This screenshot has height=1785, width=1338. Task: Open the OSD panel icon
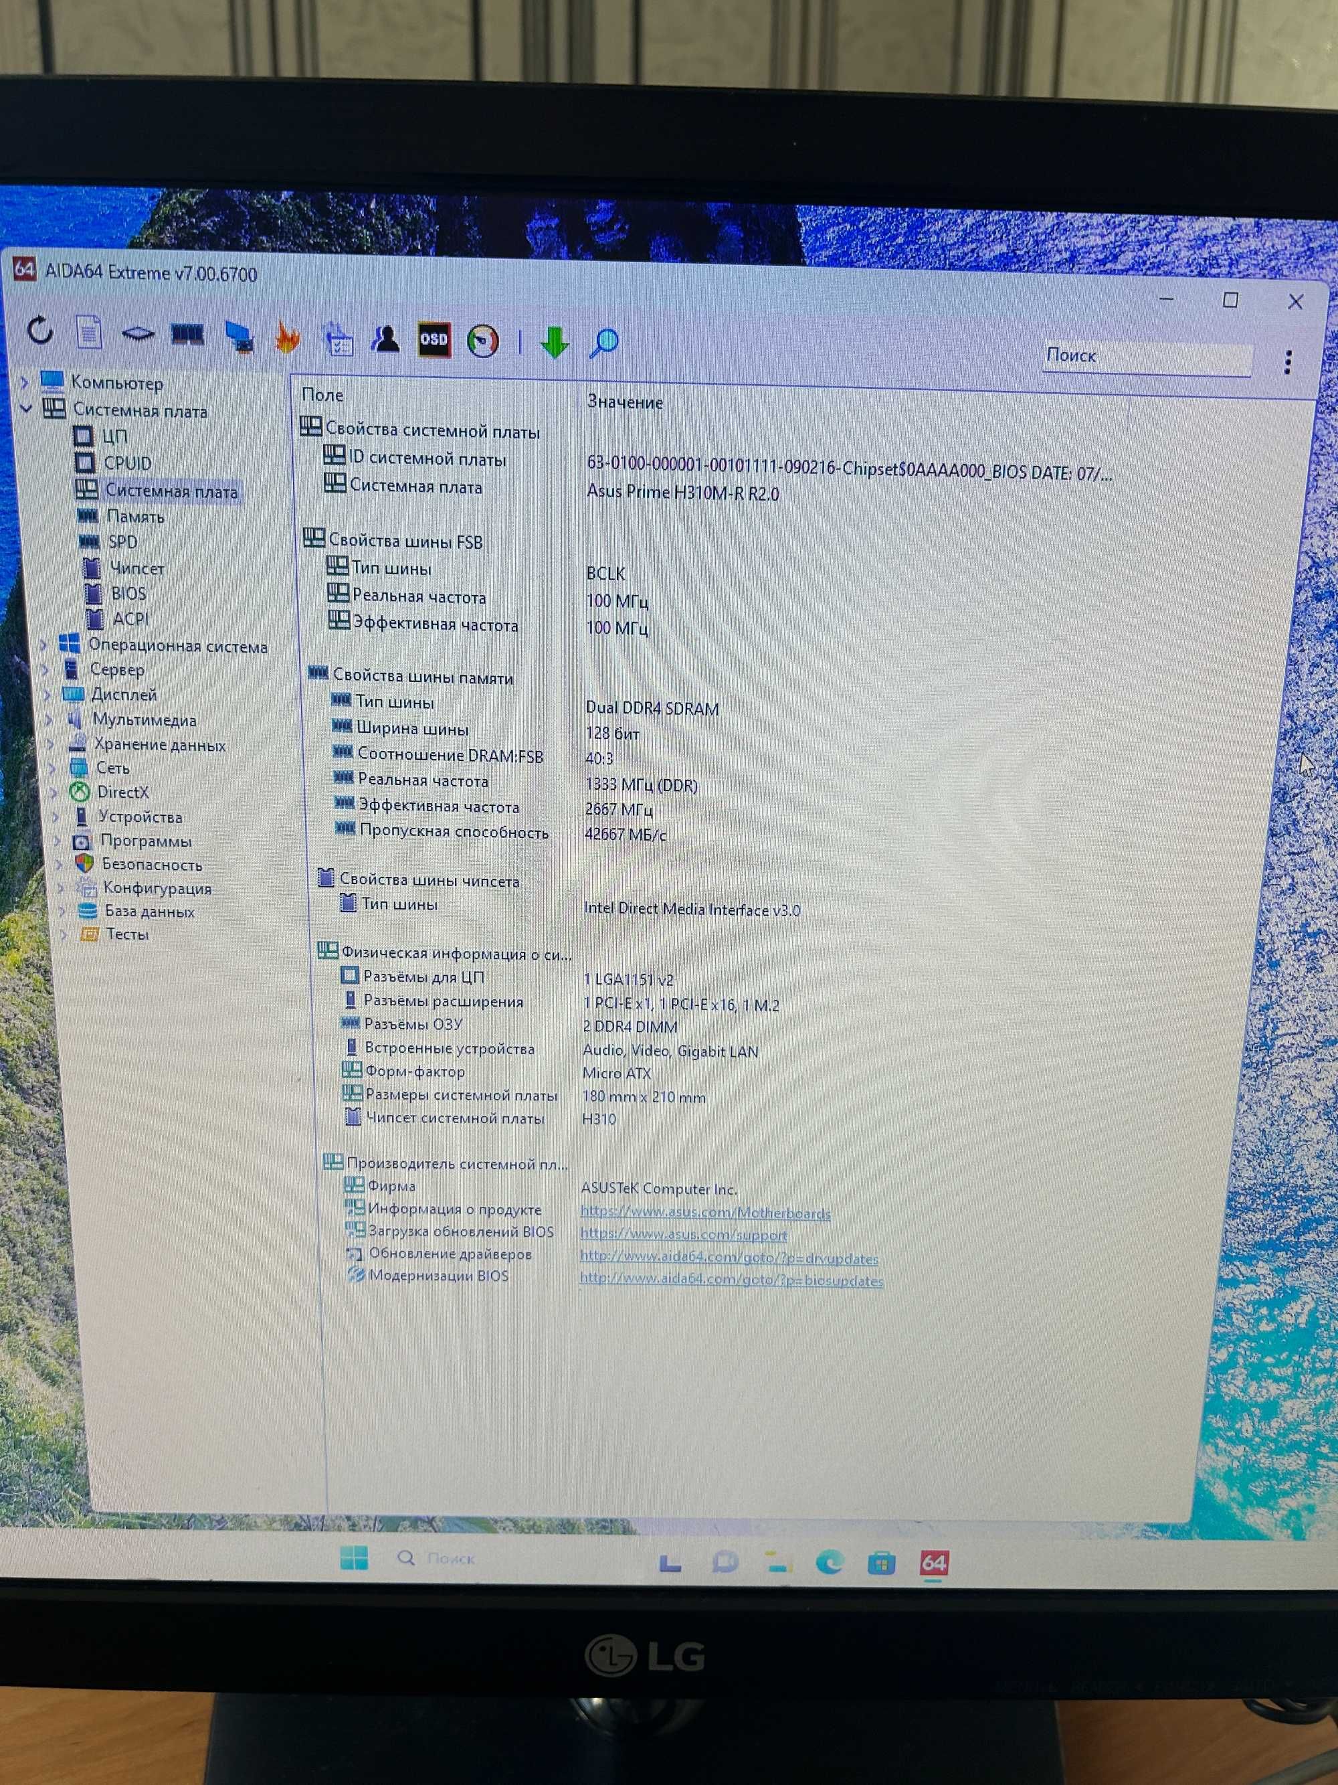[x=434, y=340]
